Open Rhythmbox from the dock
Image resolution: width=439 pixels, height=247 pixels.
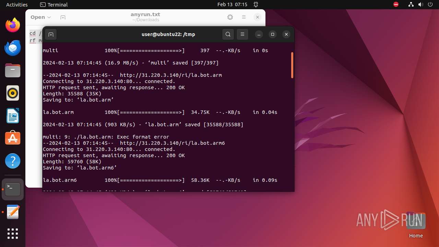click(x=13, y=93)
